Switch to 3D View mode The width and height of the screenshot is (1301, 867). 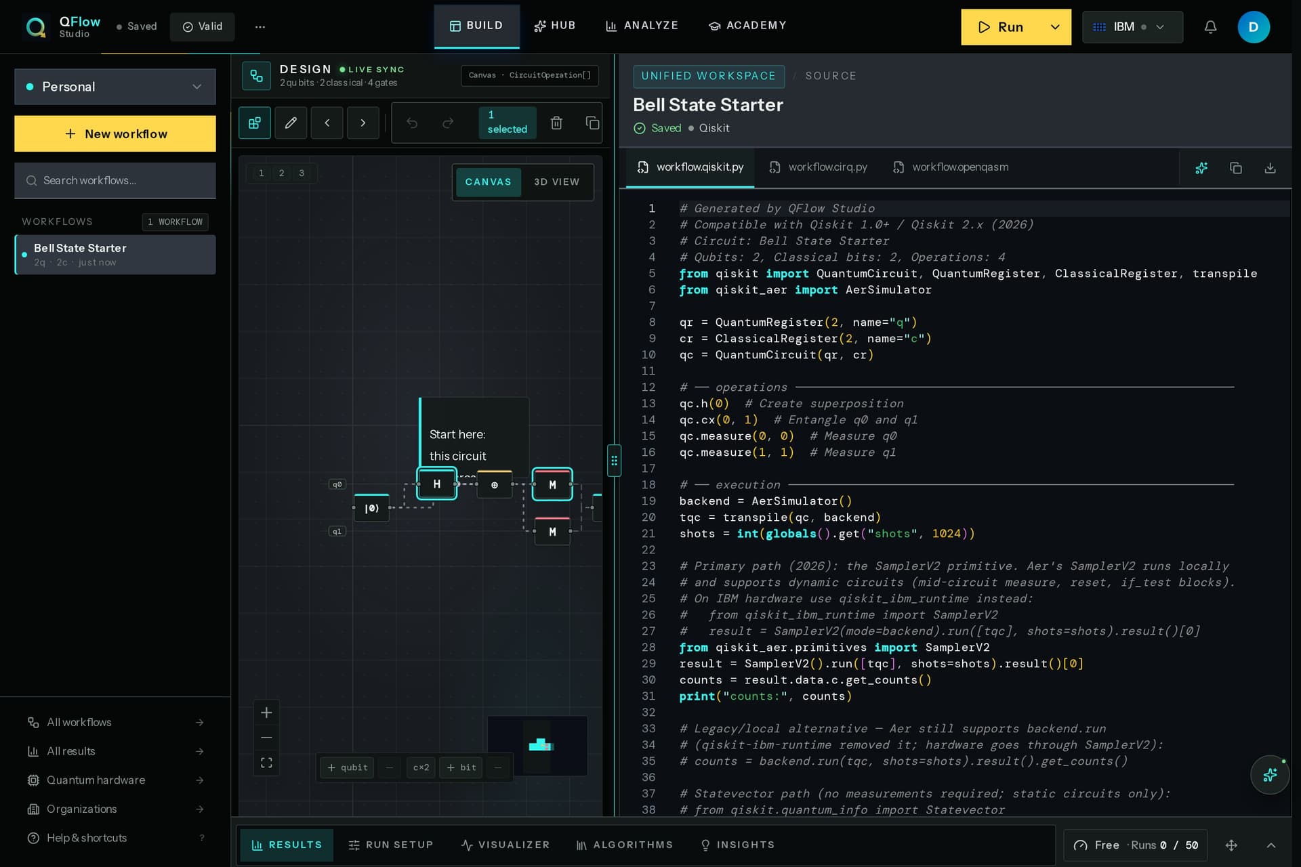tap(557, 182)
